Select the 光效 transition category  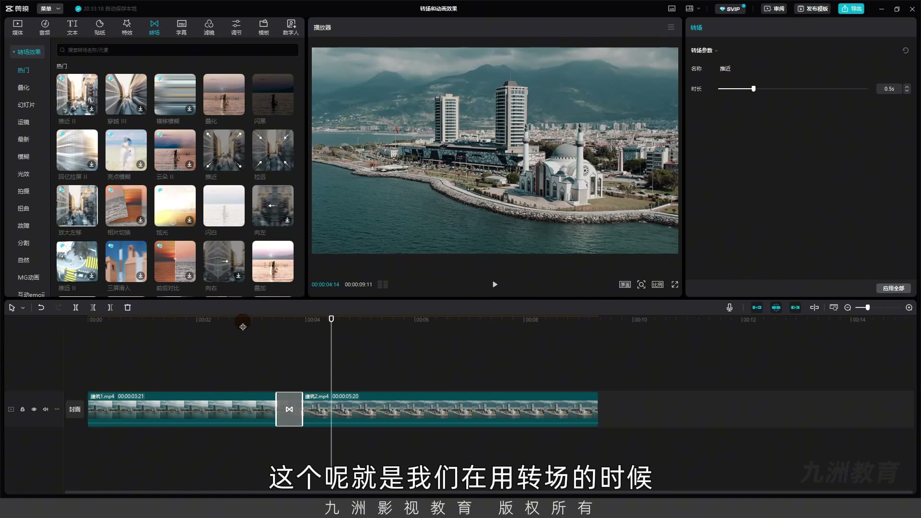click(24, 174)
